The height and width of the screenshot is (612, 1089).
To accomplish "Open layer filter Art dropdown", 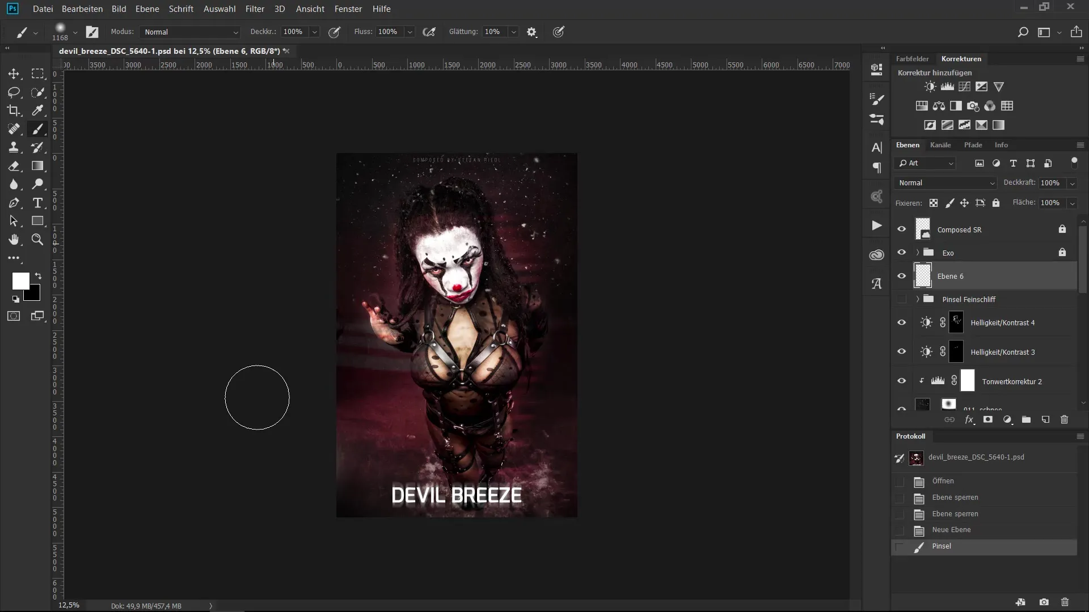I will pos(926,163).
